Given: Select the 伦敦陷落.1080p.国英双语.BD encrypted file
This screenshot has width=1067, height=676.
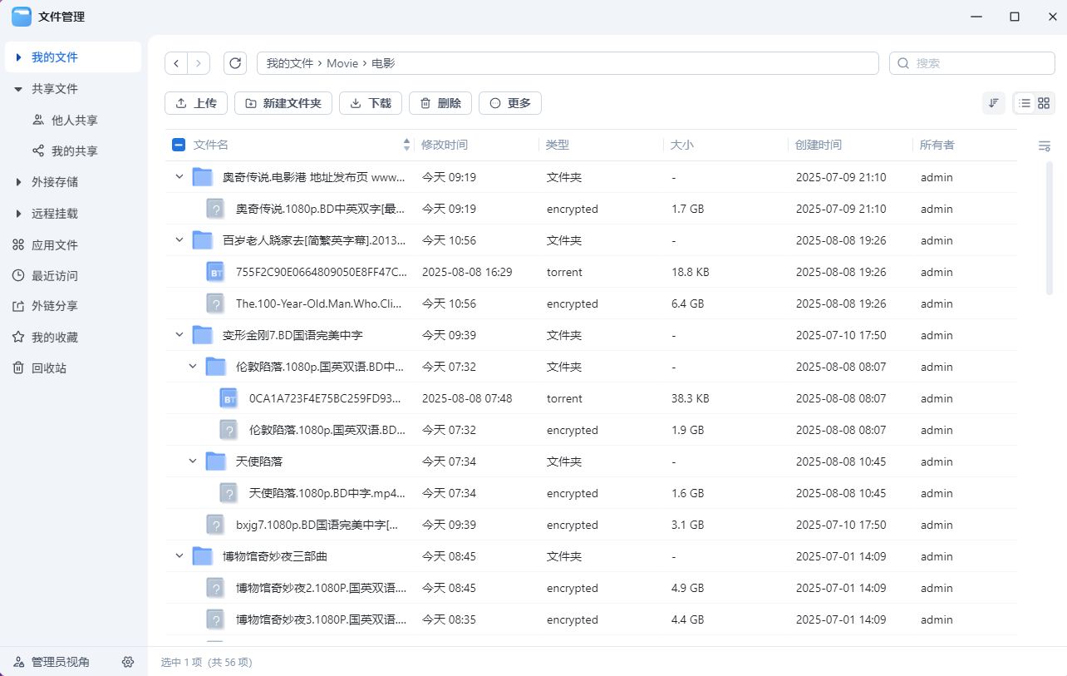Looking at the screenshot, I should pos(591,430).
